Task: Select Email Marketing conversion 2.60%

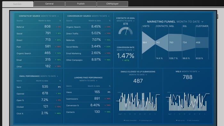Action: click(96, 53)
